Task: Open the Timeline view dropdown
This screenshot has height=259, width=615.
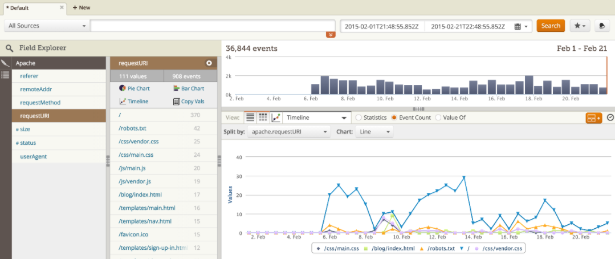Action: point(317,118)
